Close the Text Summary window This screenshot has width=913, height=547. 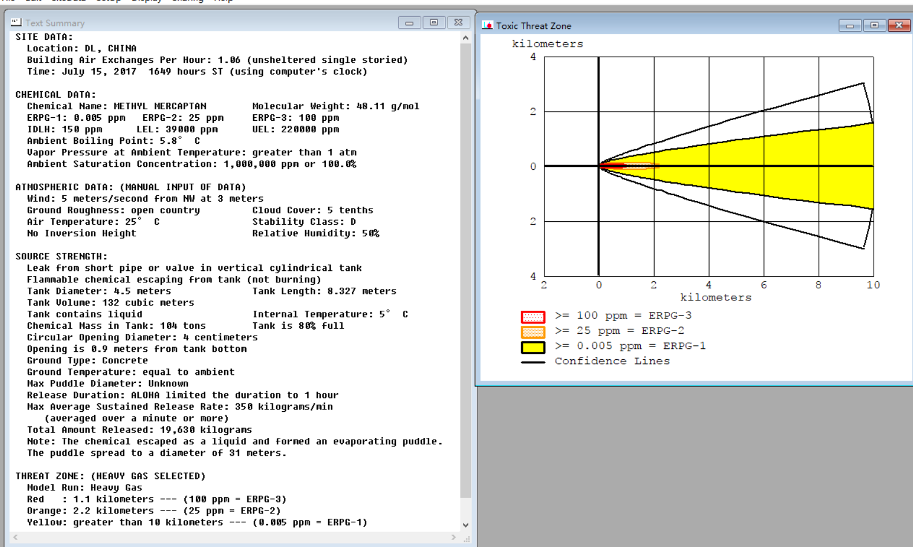tap(458, 23)
